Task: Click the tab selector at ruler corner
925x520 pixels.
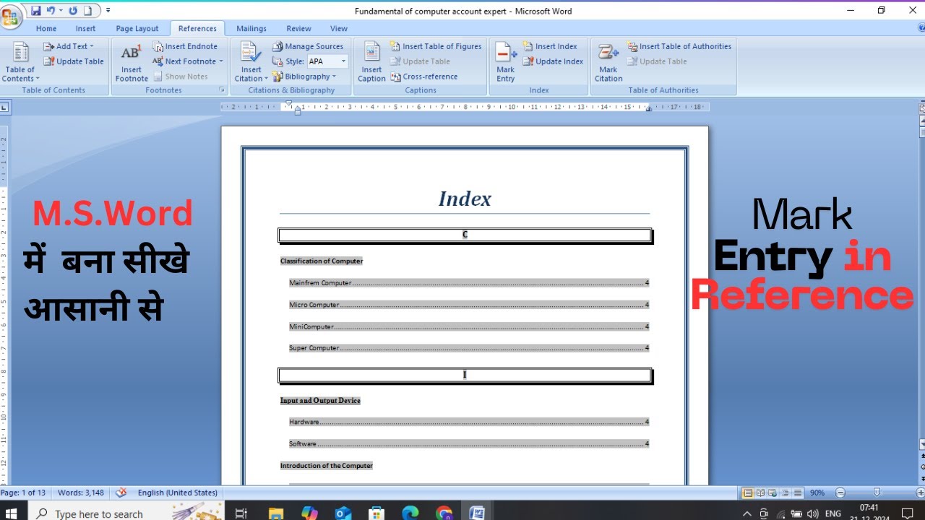Action: click(4, 108)
